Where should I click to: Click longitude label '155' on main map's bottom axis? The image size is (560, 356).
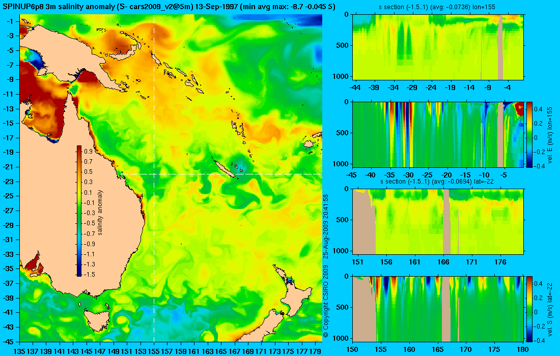coord(154,351)
